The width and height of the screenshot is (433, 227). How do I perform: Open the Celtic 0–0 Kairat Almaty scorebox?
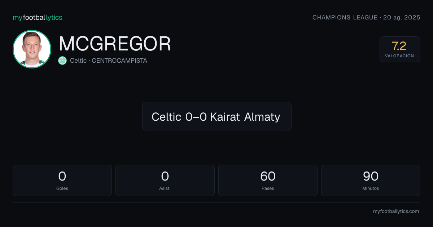[x=217, y=116]
